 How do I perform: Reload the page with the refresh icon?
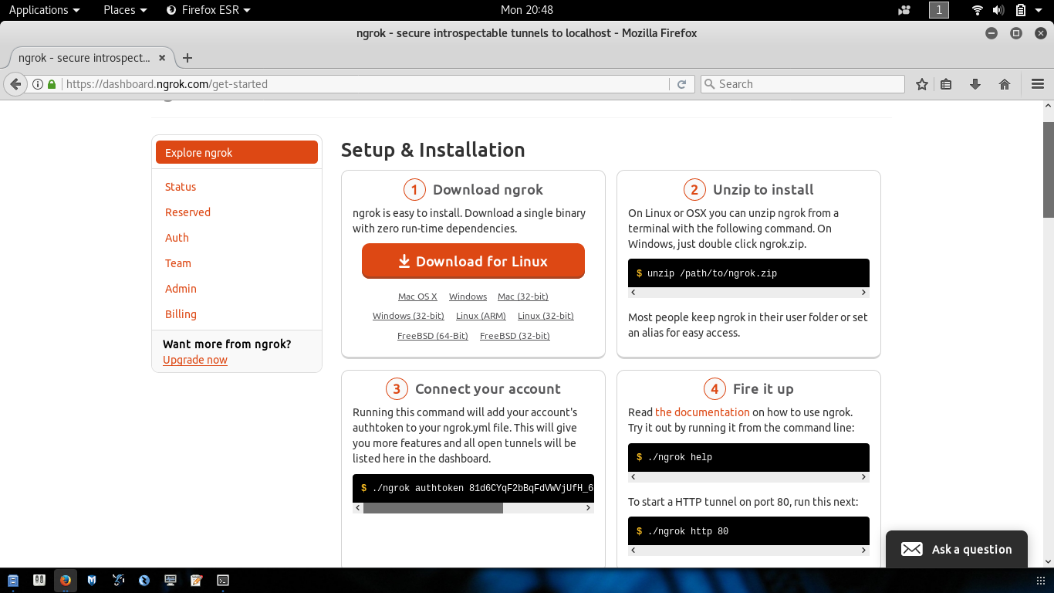pos(681,84)
